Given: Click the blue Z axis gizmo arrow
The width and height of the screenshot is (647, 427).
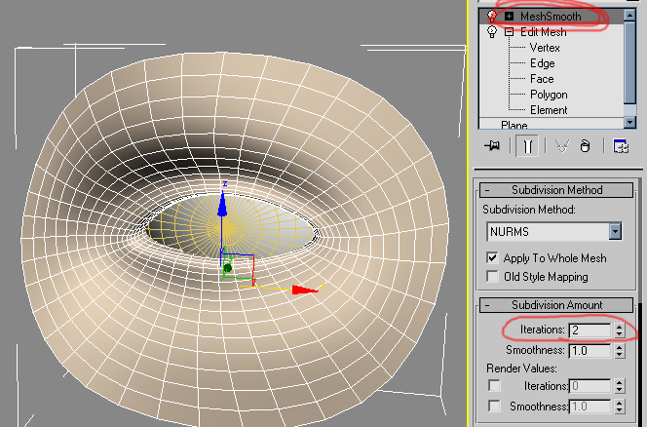Looking at the screenshot, I should (222, 205).
